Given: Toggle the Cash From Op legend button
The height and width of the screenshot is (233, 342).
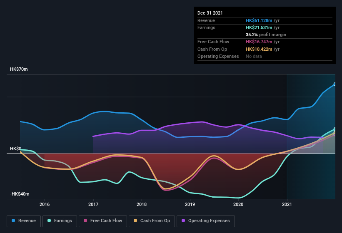Looking at the screenshot, I should (152, 221).
